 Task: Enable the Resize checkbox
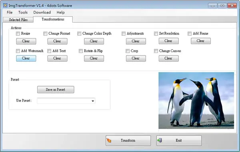[18, 33]
